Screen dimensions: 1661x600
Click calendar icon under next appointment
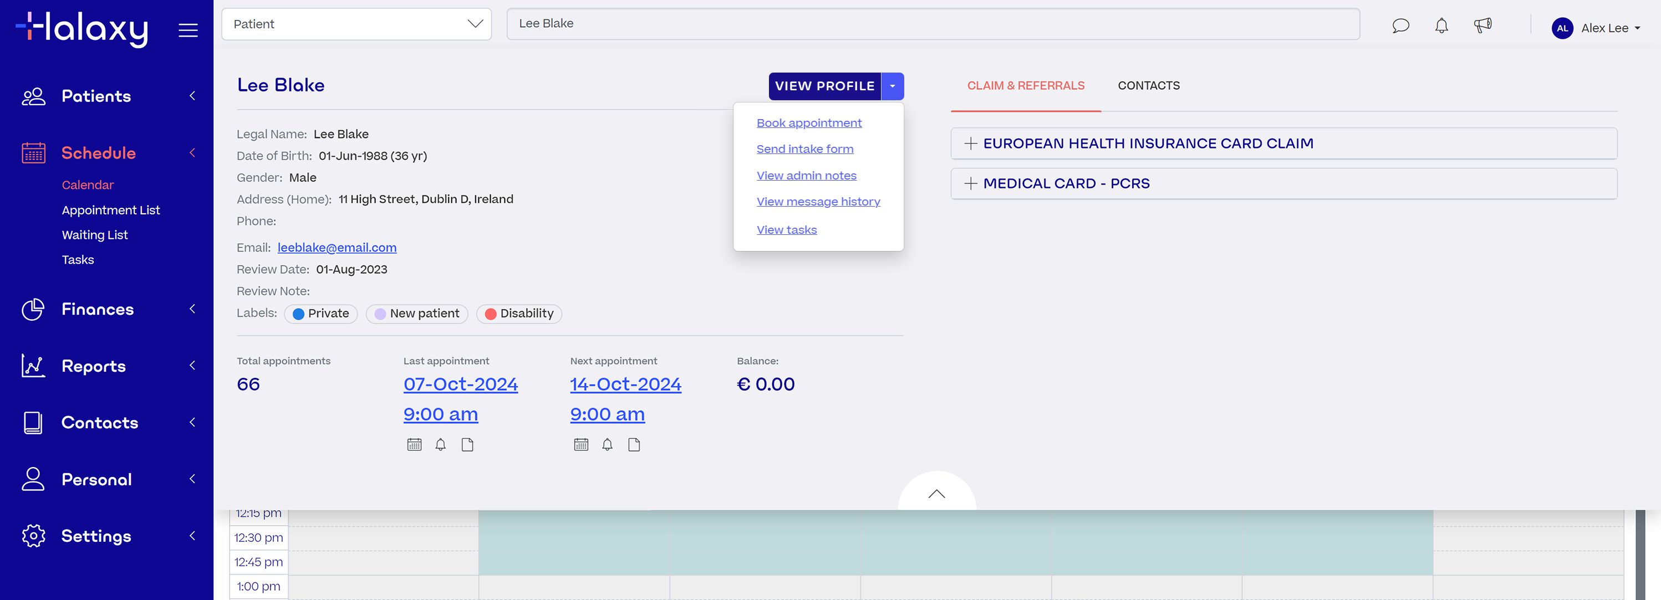(x=581, y=445)
